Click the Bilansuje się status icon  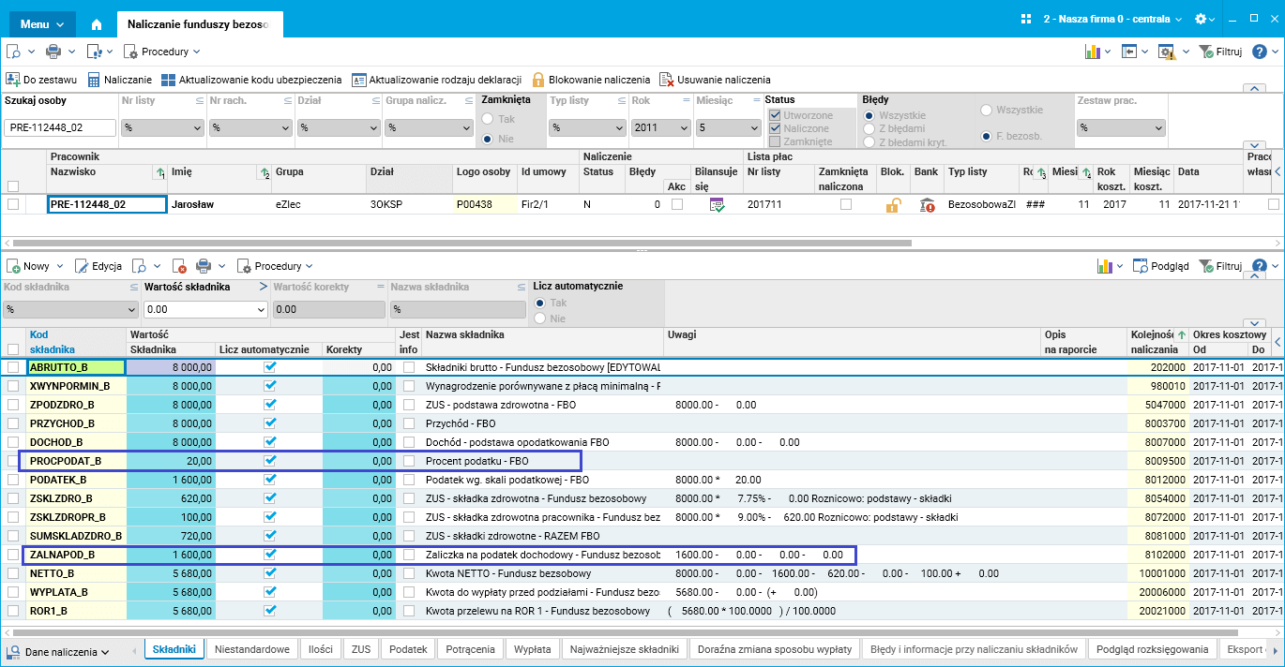717,204
